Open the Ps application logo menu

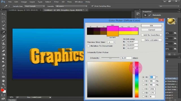[3, 2]
